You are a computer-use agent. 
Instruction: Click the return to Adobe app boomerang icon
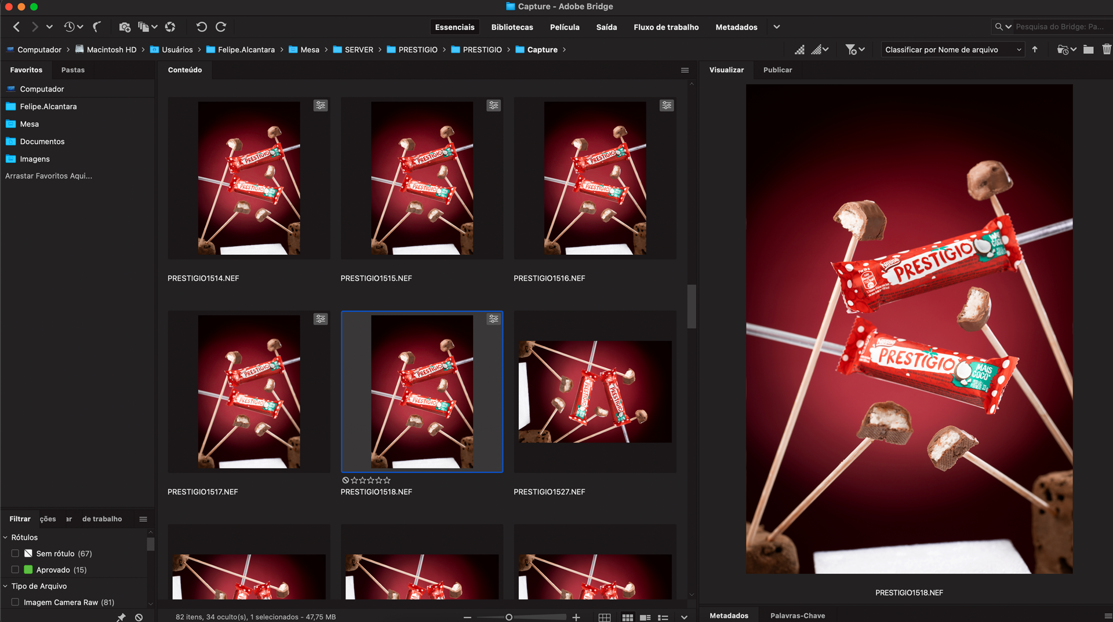click(x=97, y=27)
